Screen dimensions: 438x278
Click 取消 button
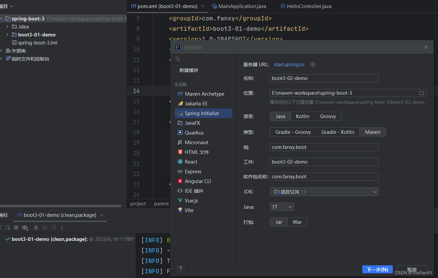pos(412,270)
